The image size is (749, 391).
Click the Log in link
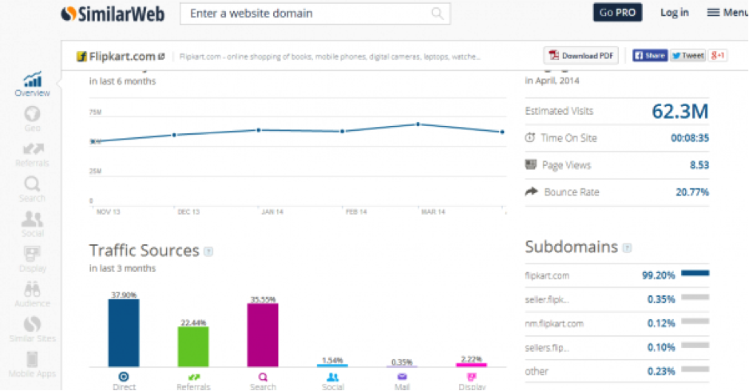674,13
